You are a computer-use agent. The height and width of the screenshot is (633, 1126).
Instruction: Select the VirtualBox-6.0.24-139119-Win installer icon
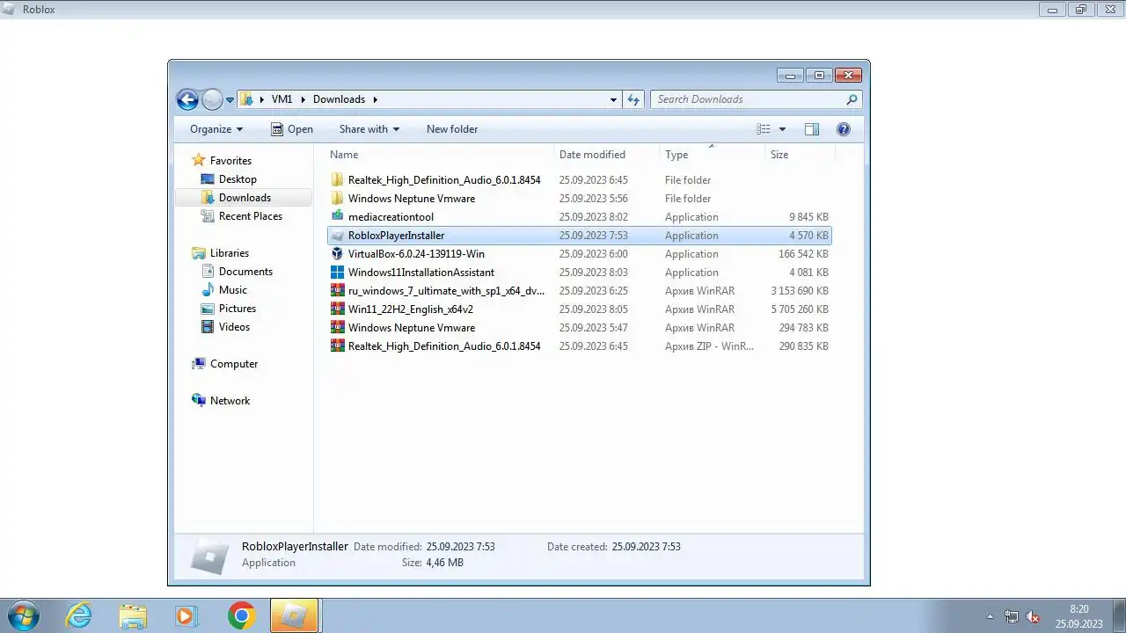click(337, 254)
